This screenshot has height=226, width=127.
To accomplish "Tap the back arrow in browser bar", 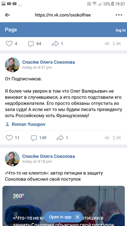I will coord(7,15).
